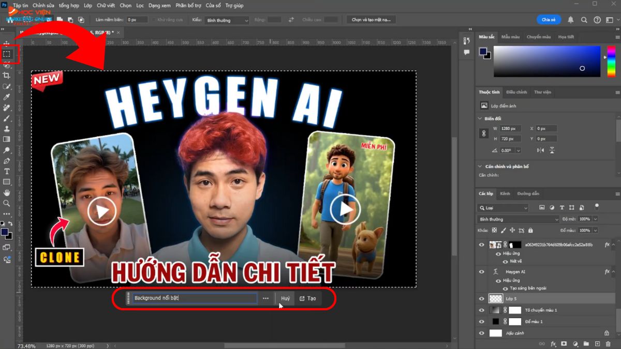Screen dimensions: 621x349
Task: Delete layer with the trash icon
Action: (608, 343)
